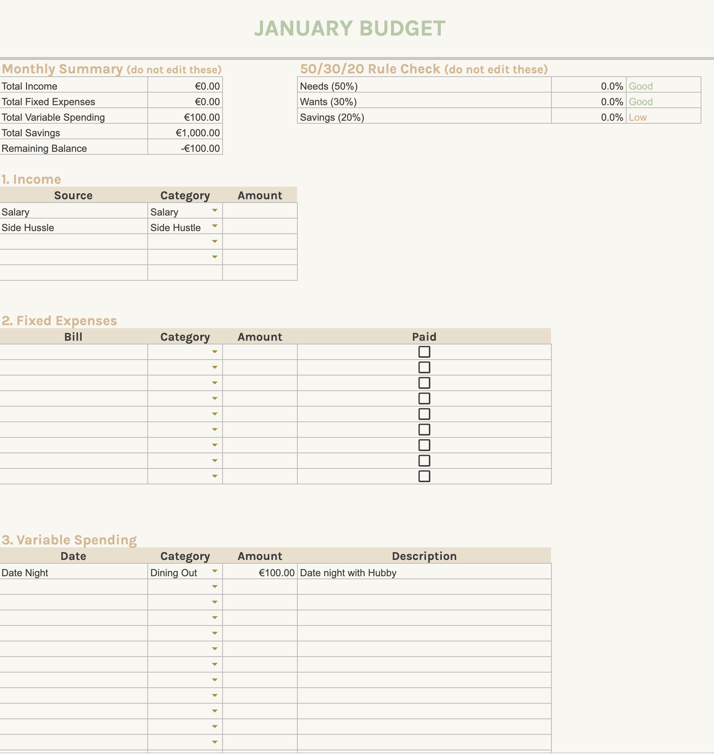Click the Salary amount cell in Income
714x754 pixels.
click(260, 210)
